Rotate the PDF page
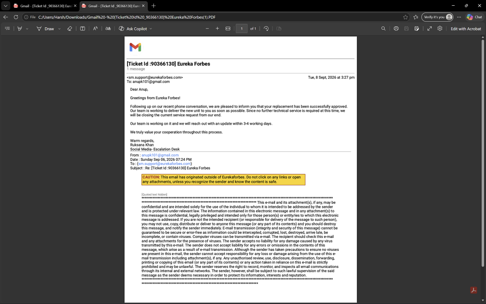This screenshot has width=486, height=304. point(266,29)
